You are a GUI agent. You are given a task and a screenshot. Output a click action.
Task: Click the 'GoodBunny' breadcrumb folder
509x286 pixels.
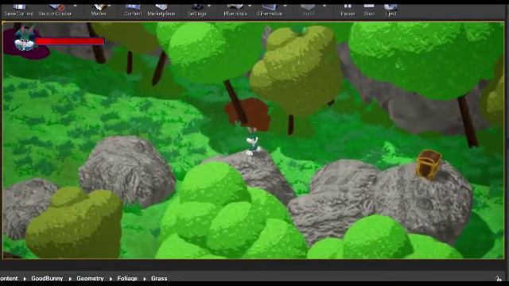click(47, 279)
